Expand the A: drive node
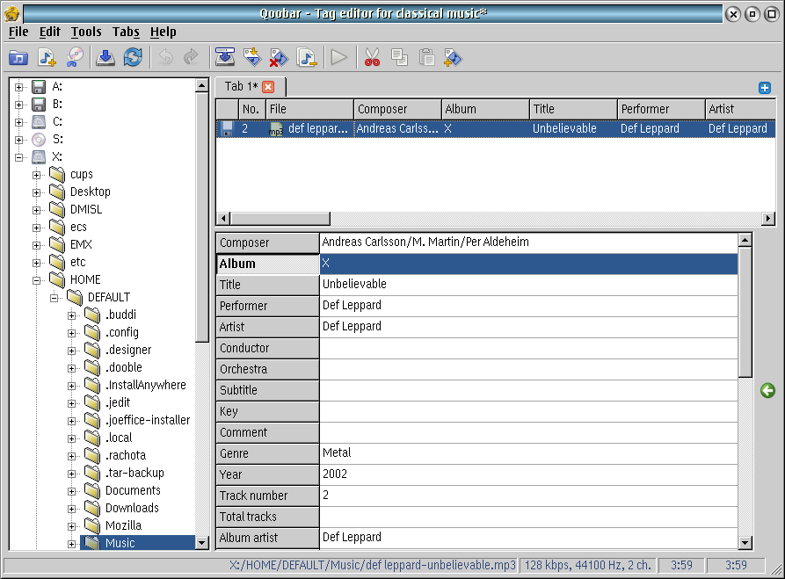The image size is (785, 579). coord(19,87)
